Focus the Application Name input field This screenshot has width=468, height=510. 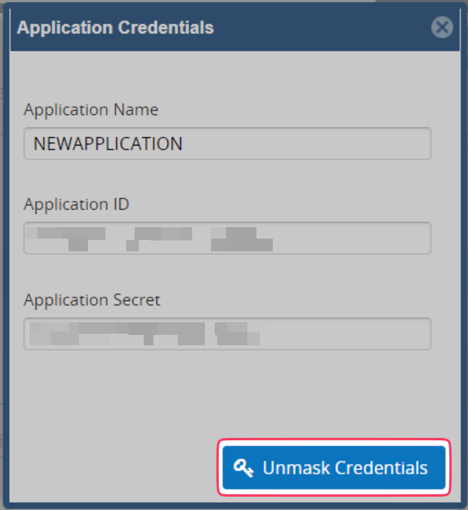[x=227, y=144]
